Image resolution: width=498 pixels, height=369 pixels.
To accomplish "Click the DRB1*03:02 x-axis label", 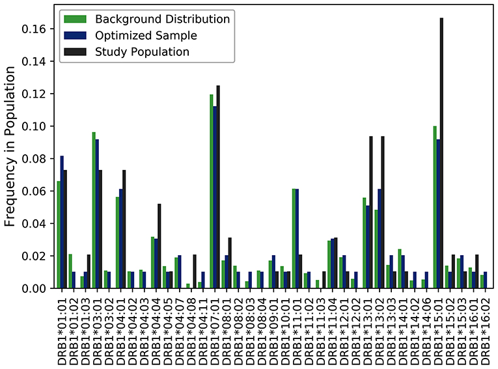I will 109,331.
